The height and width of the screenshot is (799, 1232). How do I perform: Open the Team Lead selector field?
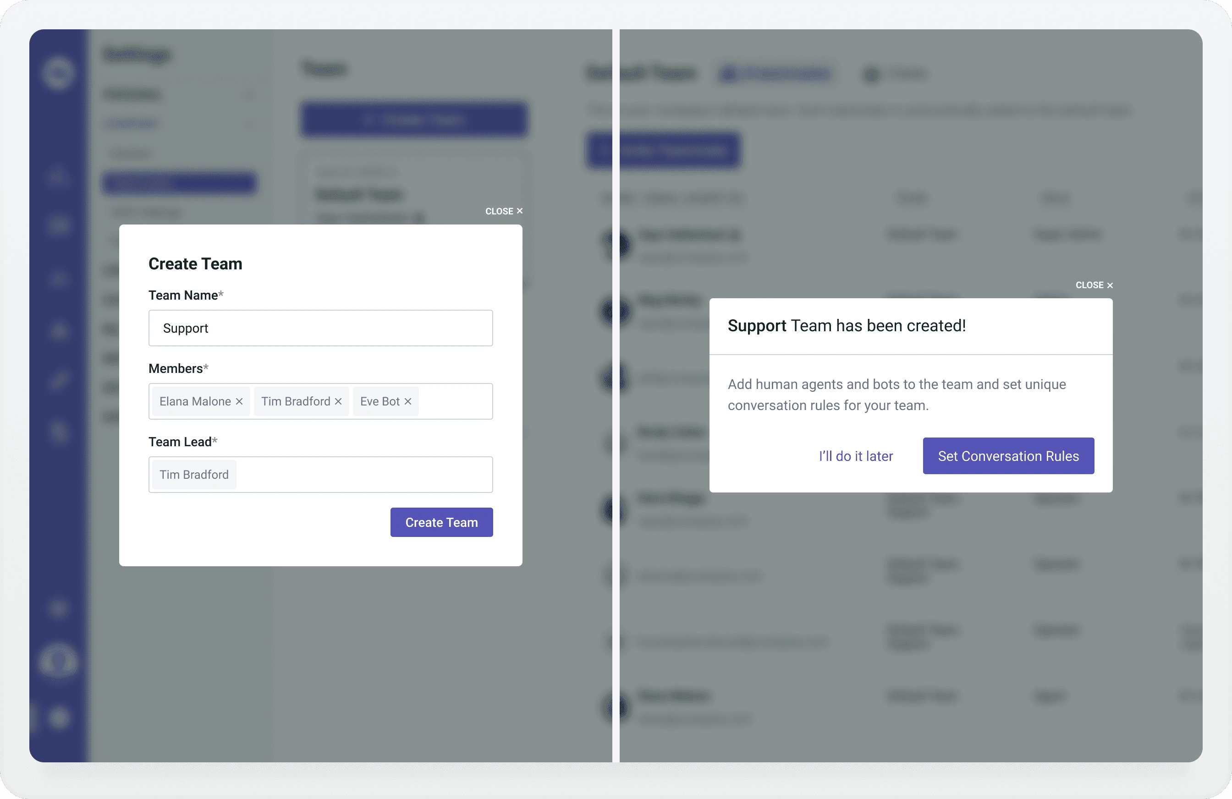[x=320, y=475]
